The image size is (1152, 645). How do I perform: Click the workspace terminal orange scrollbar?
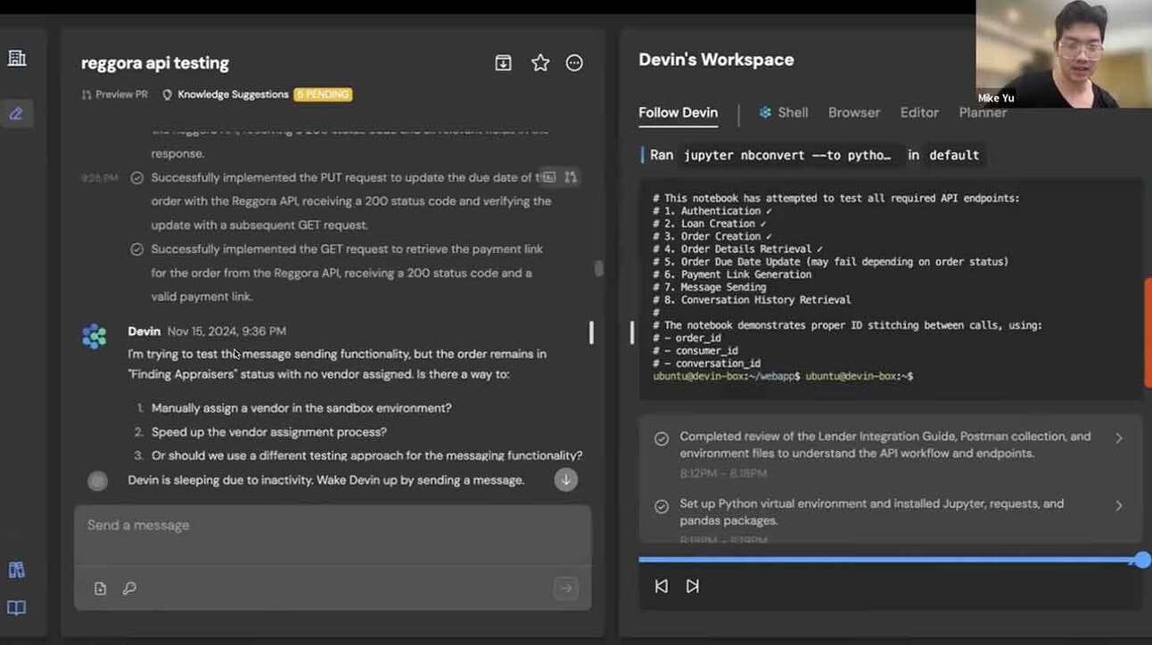click(x=1148, y=333)
